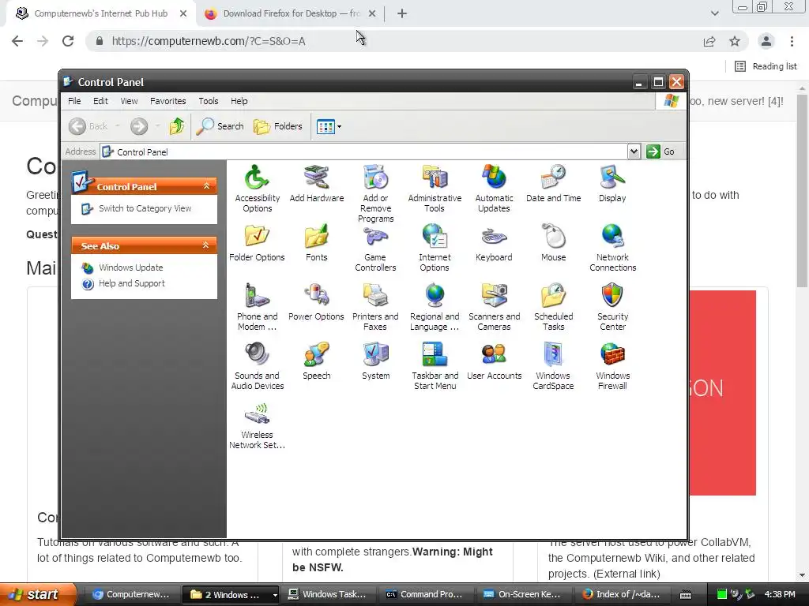Open Windows CardSpace icon

click(553, 366)
